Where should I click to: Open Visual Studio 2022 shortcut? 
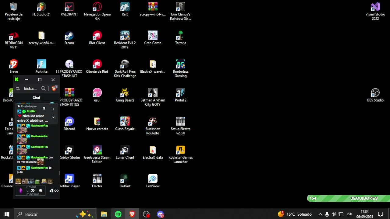(375, 12)
